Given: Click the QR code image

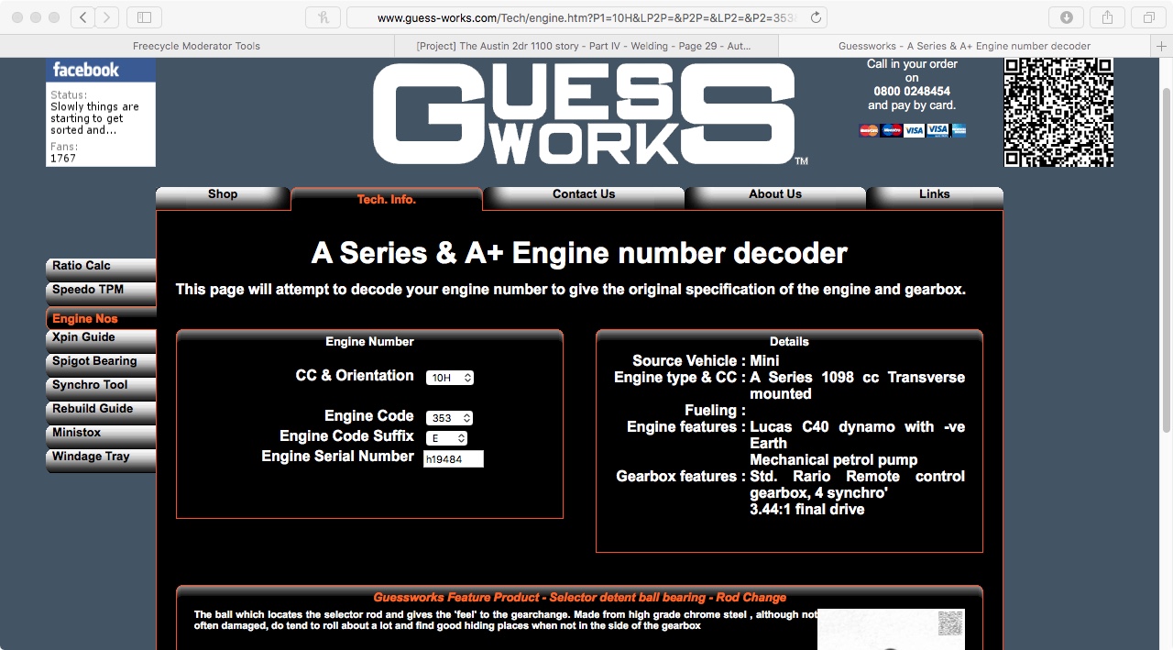Looking at the screenshot, I should [1058, 113].
